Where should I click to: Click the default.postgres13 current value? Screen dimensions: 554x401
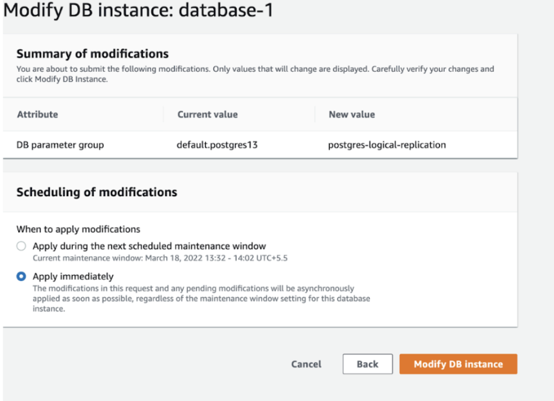217,145
